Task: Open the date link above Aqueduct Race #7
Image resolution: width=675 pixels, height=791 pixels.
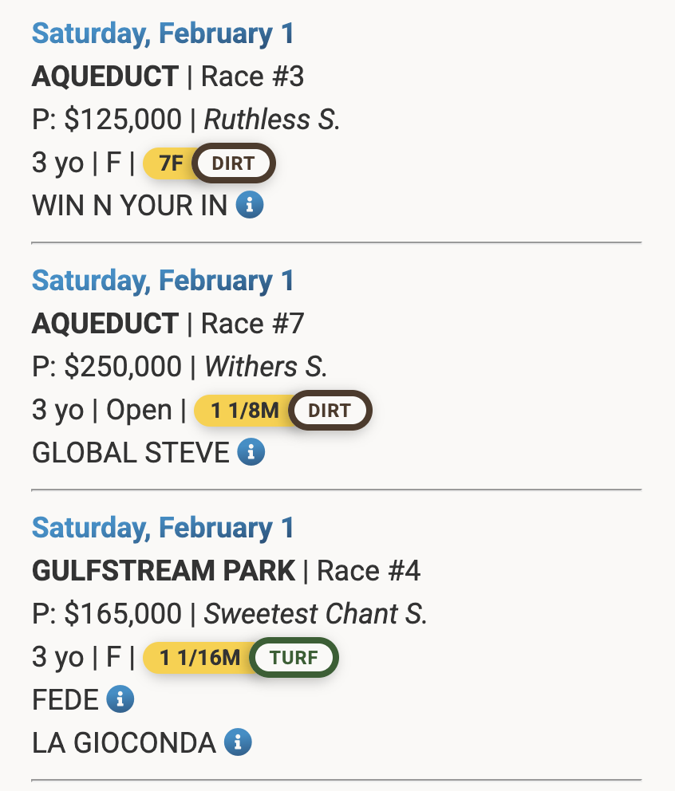Action: 163,281
